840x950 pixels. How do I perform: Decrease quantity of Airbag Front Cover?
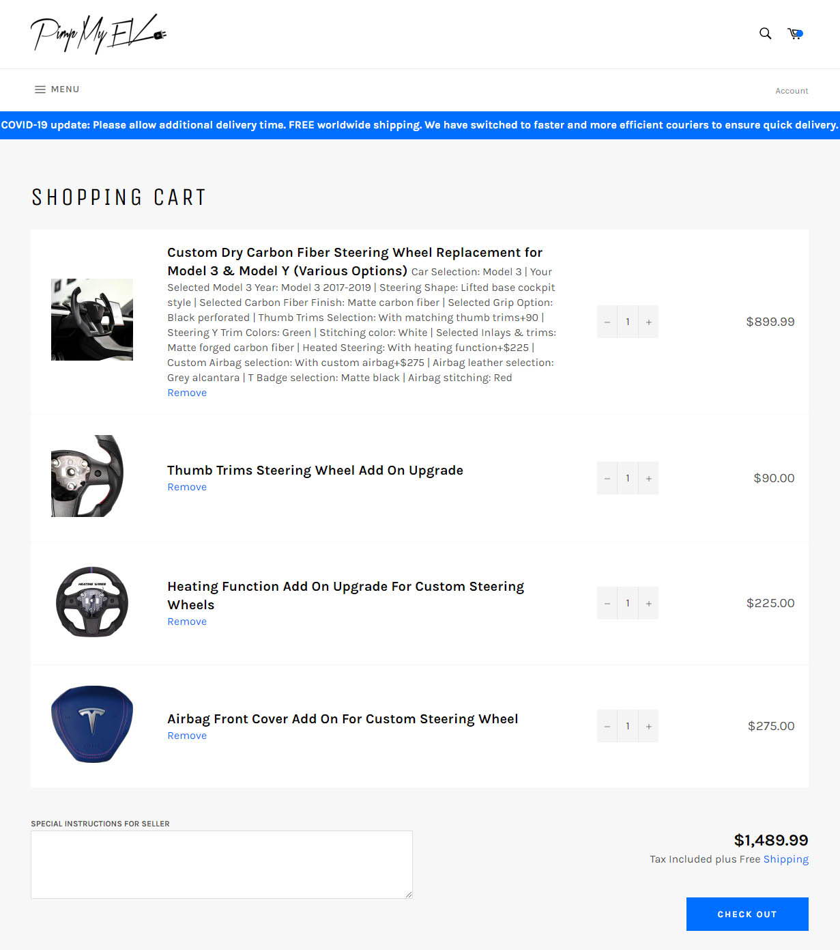click(607, 726)
